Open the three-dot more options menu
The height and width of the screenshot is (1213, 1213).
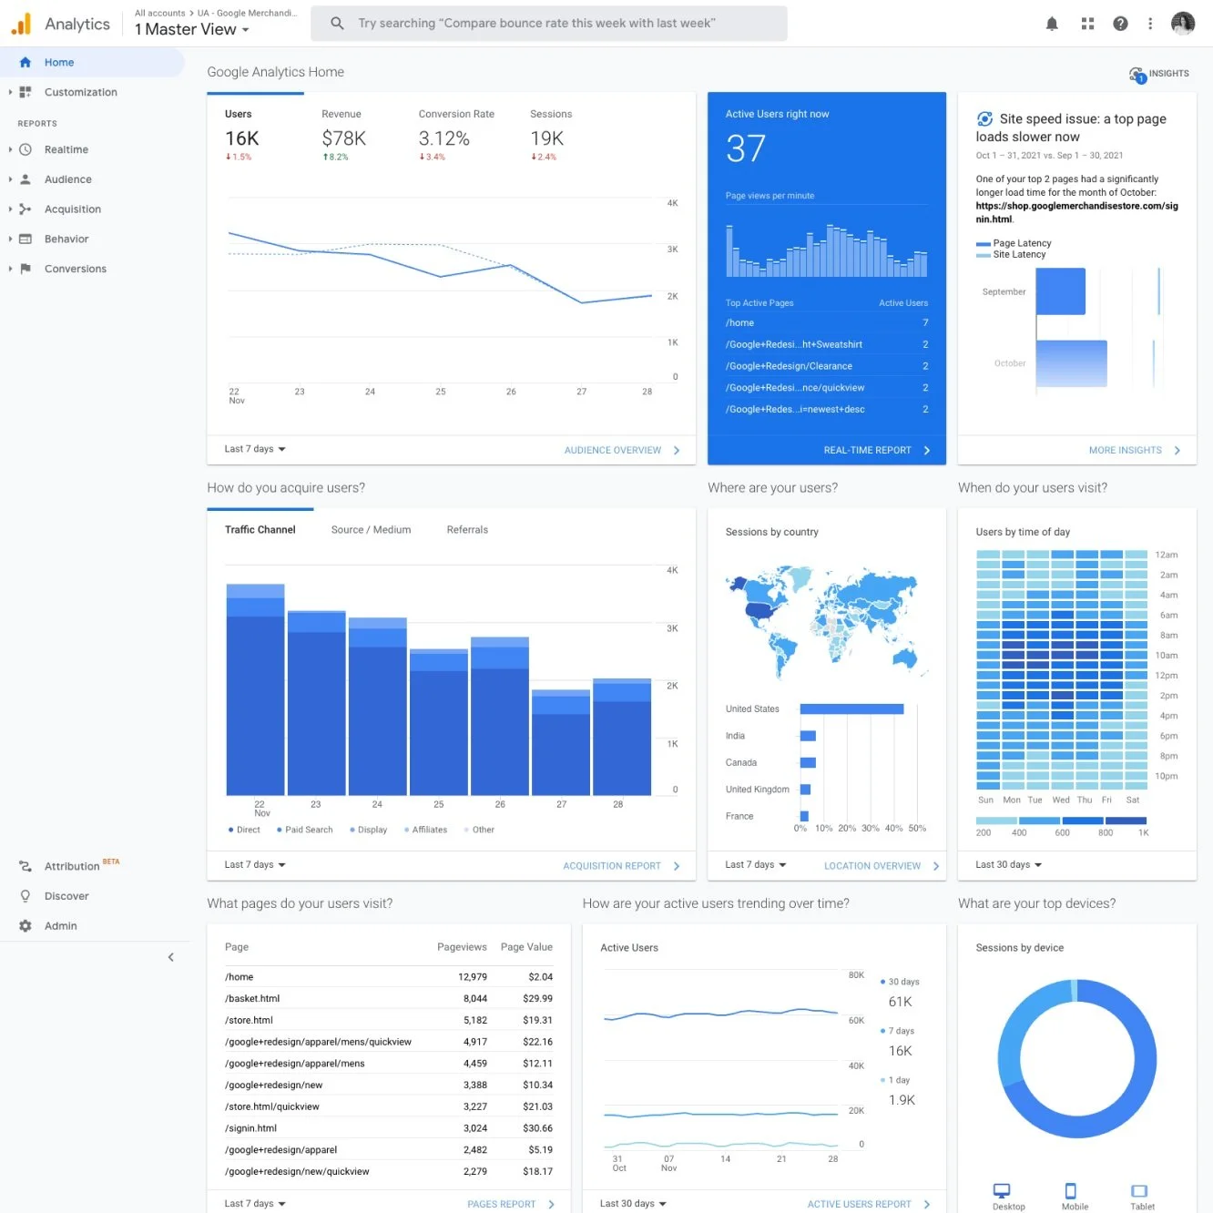[1150, 24]
